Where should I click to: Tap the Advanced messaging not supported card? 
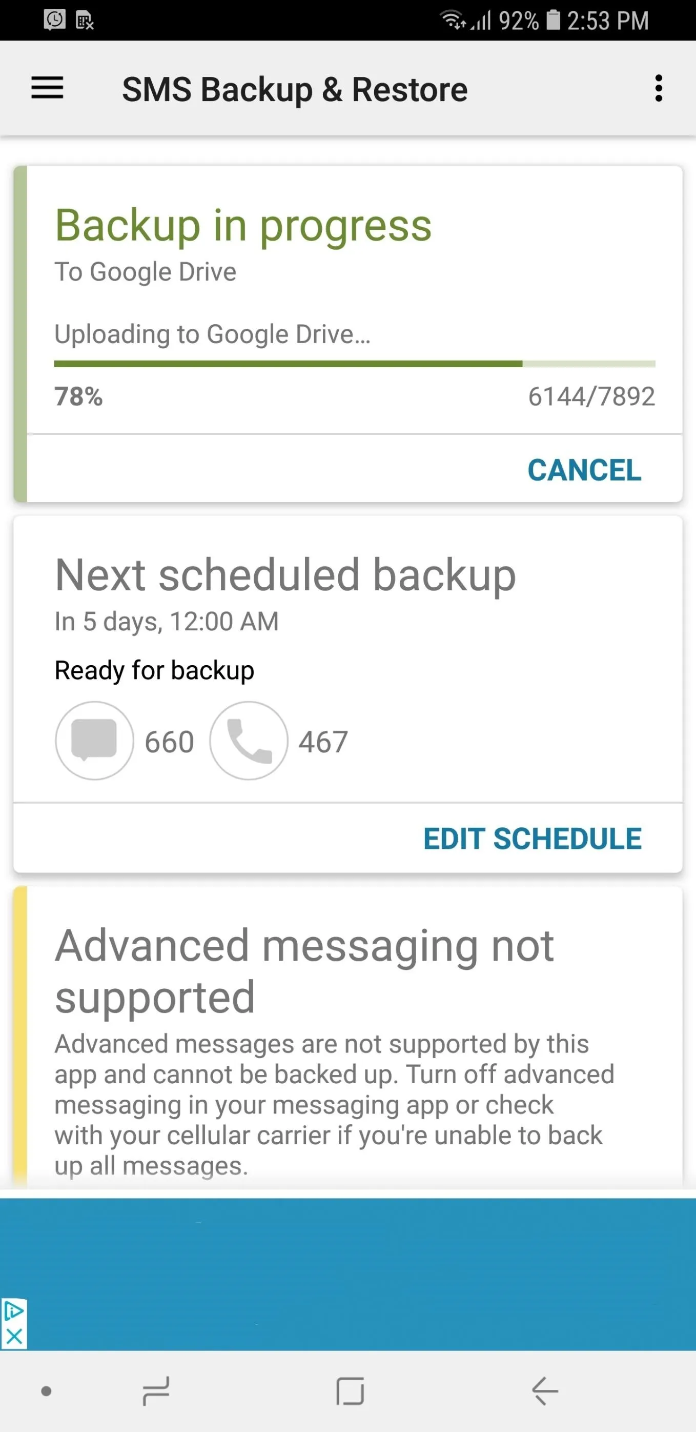347,1037
